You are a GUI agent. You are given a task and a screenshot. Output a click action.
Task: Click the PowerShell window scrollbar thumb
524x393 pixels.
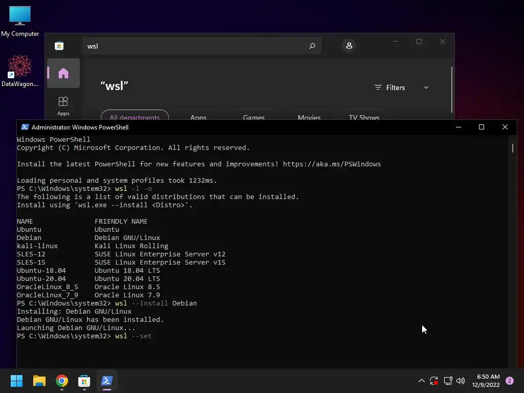click(513, 148)
